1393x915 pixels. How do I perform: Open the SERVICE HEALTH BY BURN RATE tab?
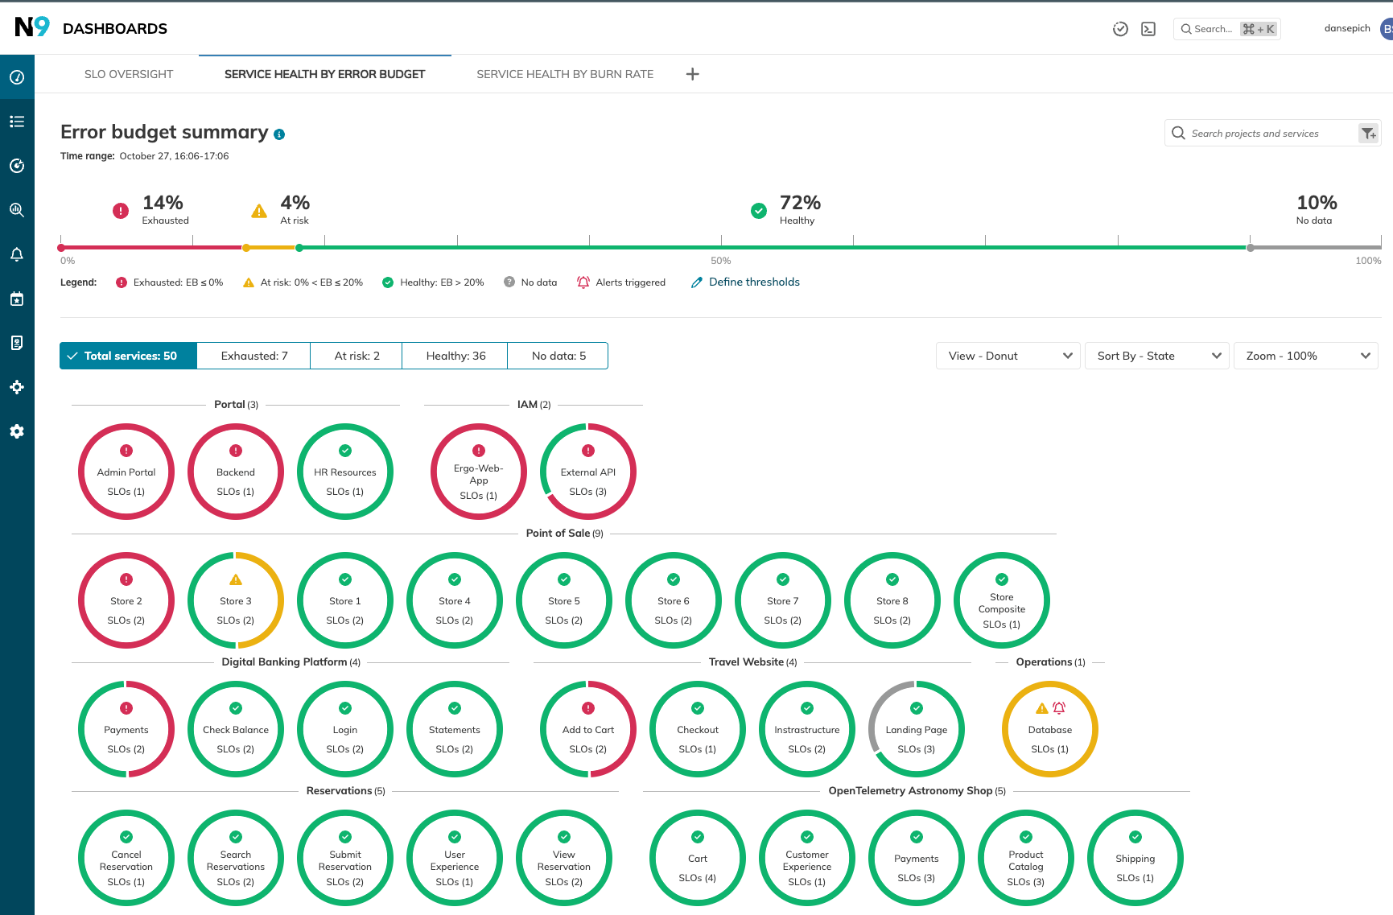pyautogui.click(x=564, y=74)
